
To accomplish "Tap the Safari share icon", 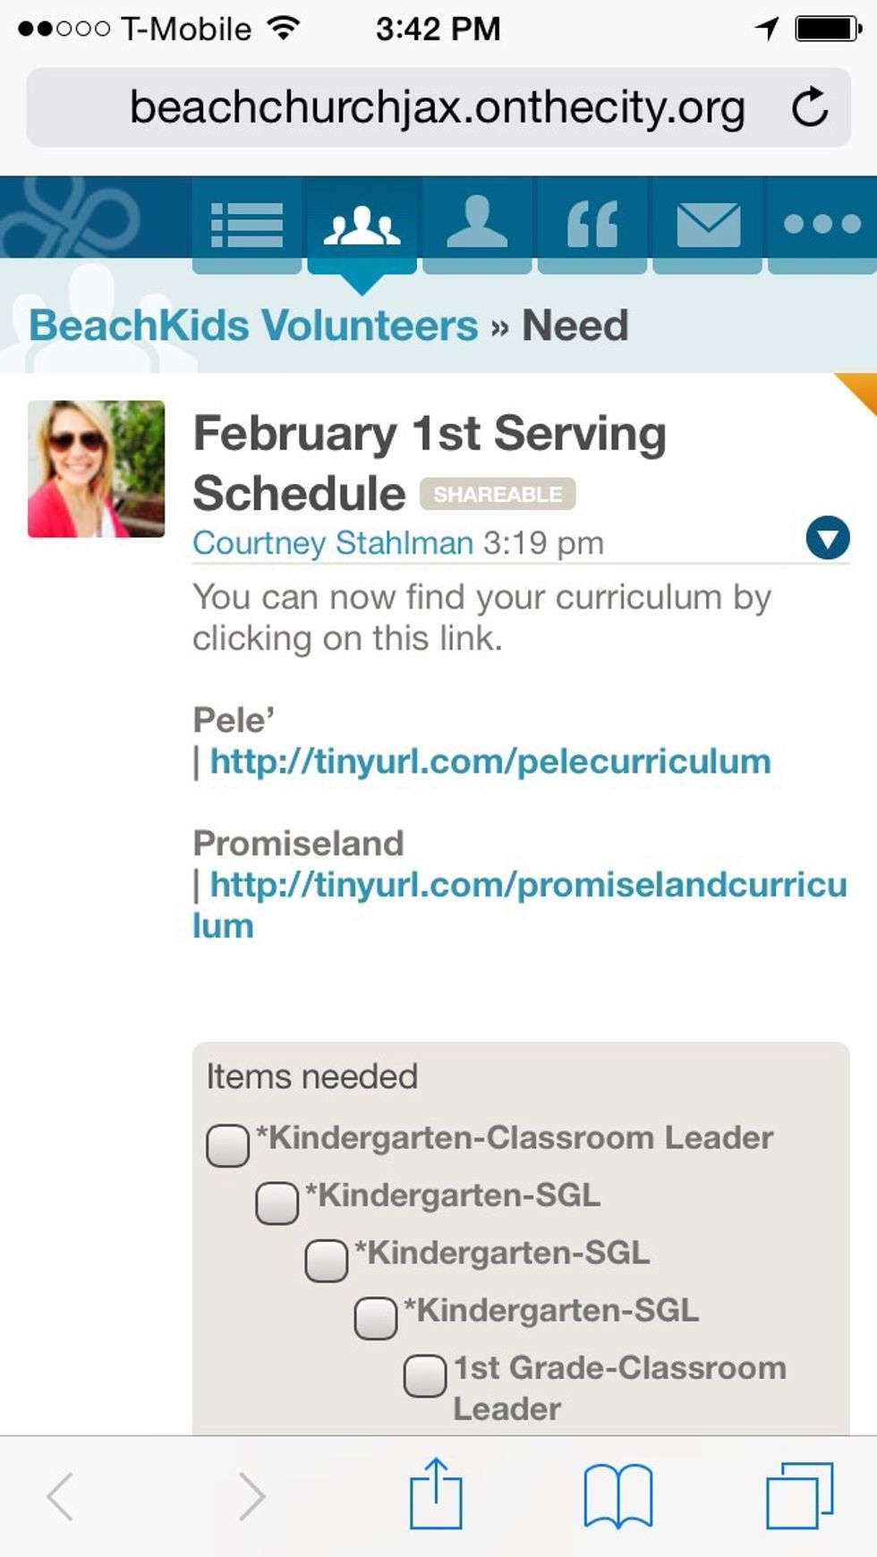I will 436,1494.
